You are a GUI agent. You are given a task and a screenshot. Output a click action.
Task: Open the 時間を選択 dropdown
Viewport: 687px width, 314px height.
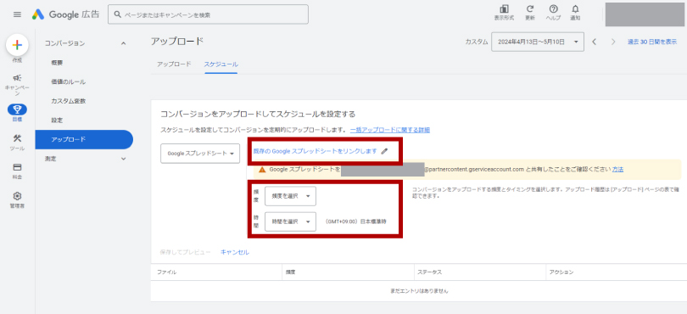(290, 221)
